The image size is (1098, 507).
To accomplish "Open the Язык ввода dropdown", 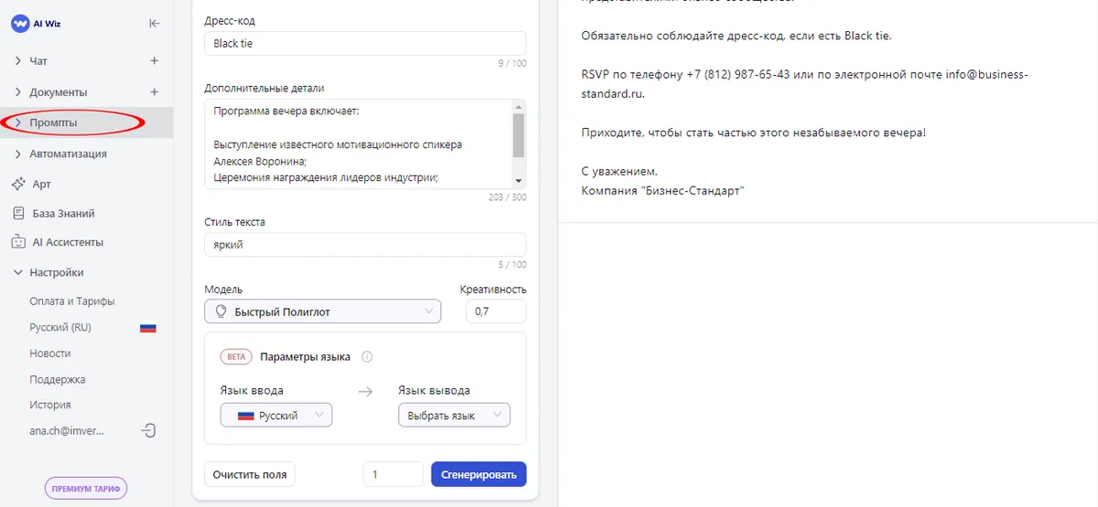I will (x=276, y=415).
